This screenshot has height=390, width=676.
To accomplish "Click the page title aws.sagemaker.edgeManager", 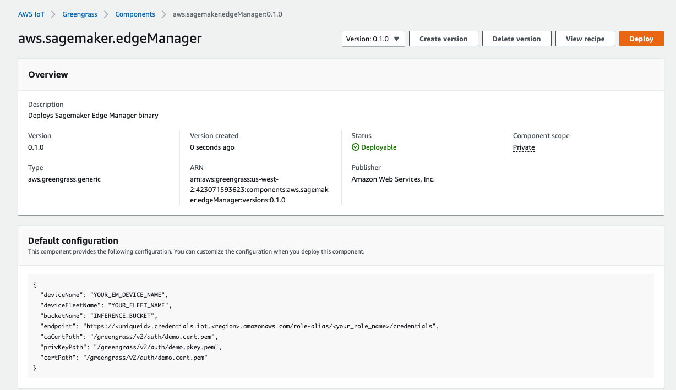I will click(x=110, y=38).
